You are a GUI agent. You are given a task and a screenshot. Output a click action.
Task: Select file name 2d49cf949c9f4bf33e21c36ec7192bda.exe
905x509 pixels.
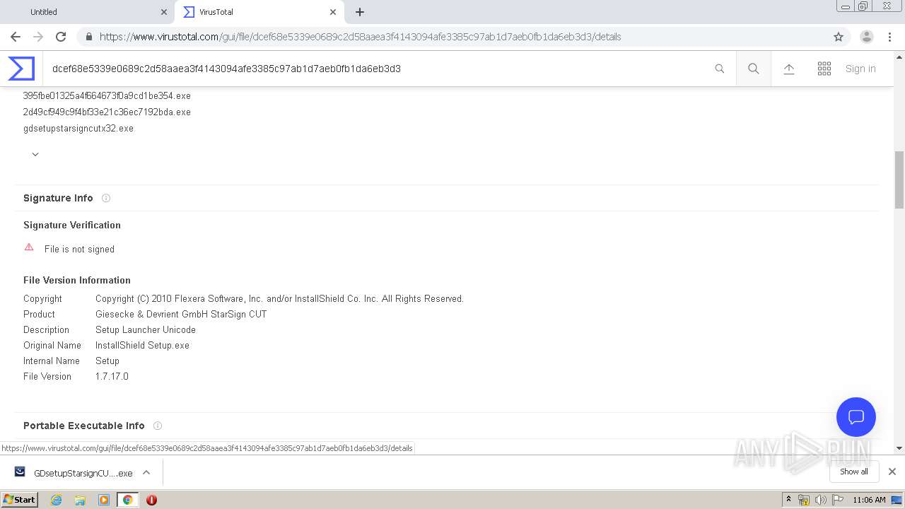107,112
